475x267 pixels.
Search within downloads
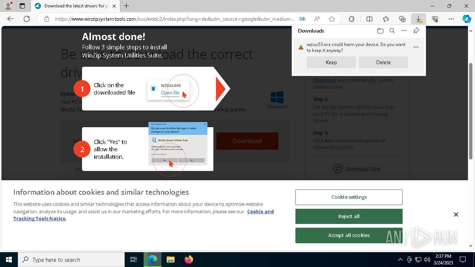(x=392, y=31)
